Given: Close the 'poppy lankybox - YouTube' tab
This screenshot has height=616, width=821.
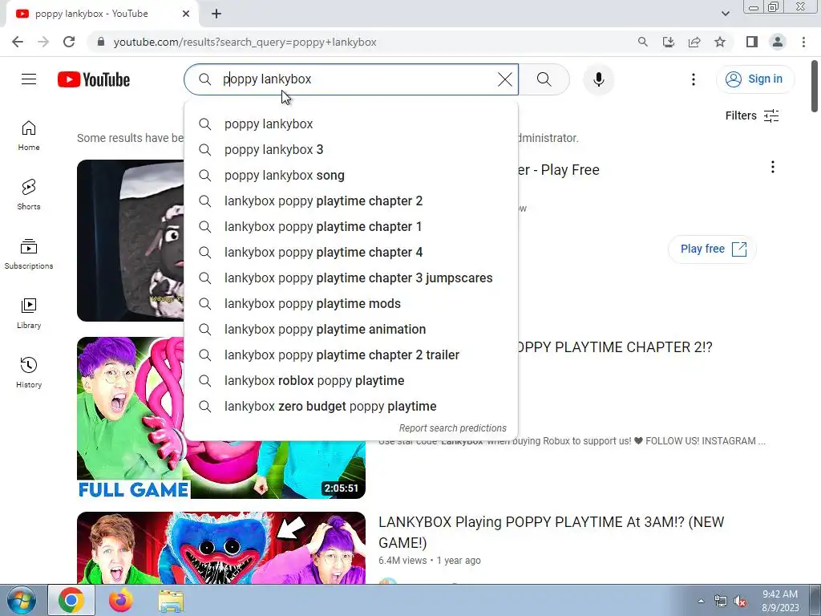Looking at the screenshot, I should (x=186, y=14).
